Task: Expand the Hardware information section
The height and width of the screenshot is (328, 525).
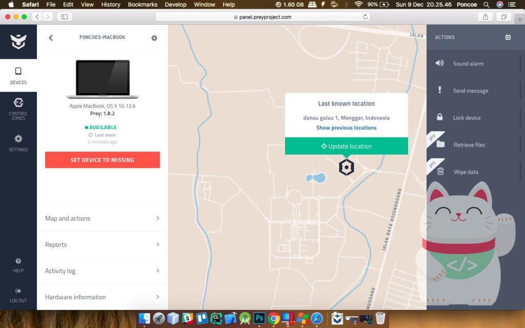Action: tap(103, 297)
